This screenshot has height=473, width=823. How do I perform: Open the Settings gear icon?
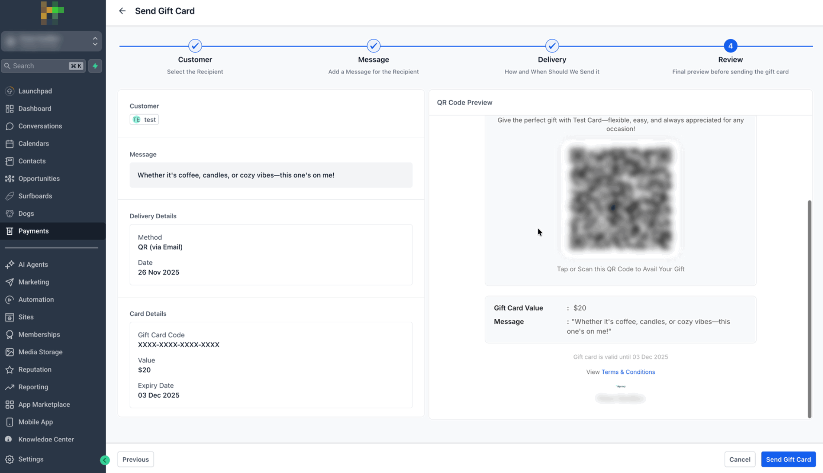tap(10, 459)
